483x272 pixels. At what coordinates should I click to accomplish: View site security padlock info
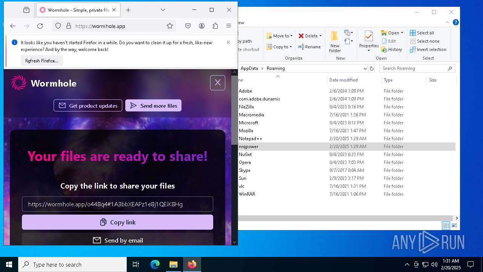69,26
